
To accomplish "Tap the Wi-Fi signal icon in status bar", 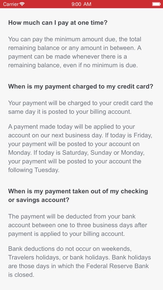I will coord(22,4).
